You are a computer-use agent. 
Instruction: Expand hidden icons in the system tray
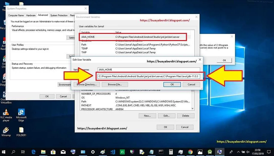238,152
